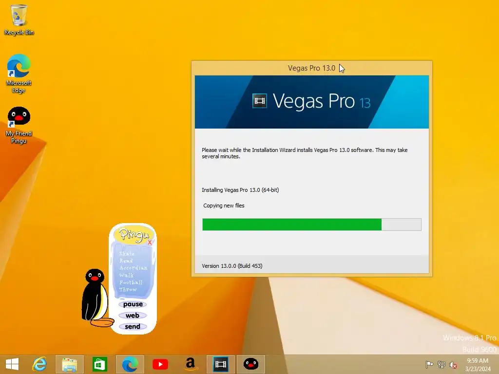499x374 pixels.
Task: Choose Walk in the Pingu menu
Action: pyautogui.click(x=126, y=275)
